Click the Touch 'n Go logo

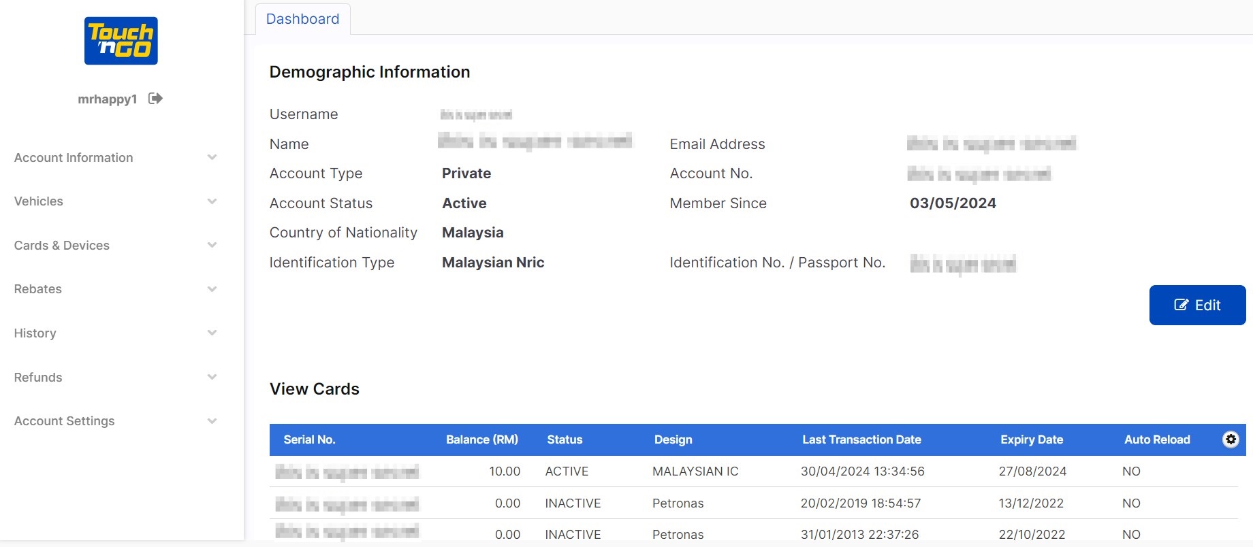(121, 41)
